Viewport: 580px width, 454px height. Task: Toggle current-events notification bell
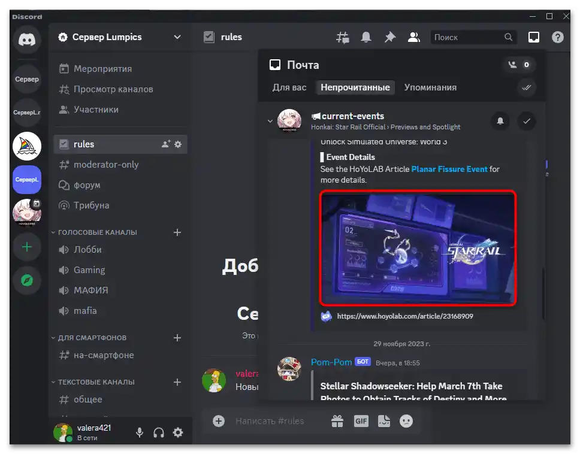pyautogui.click(x=500, y=121)
